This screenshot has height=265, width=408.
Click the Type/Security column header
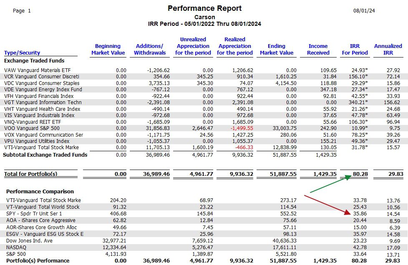pyautogui.click(x=22, y=53)
